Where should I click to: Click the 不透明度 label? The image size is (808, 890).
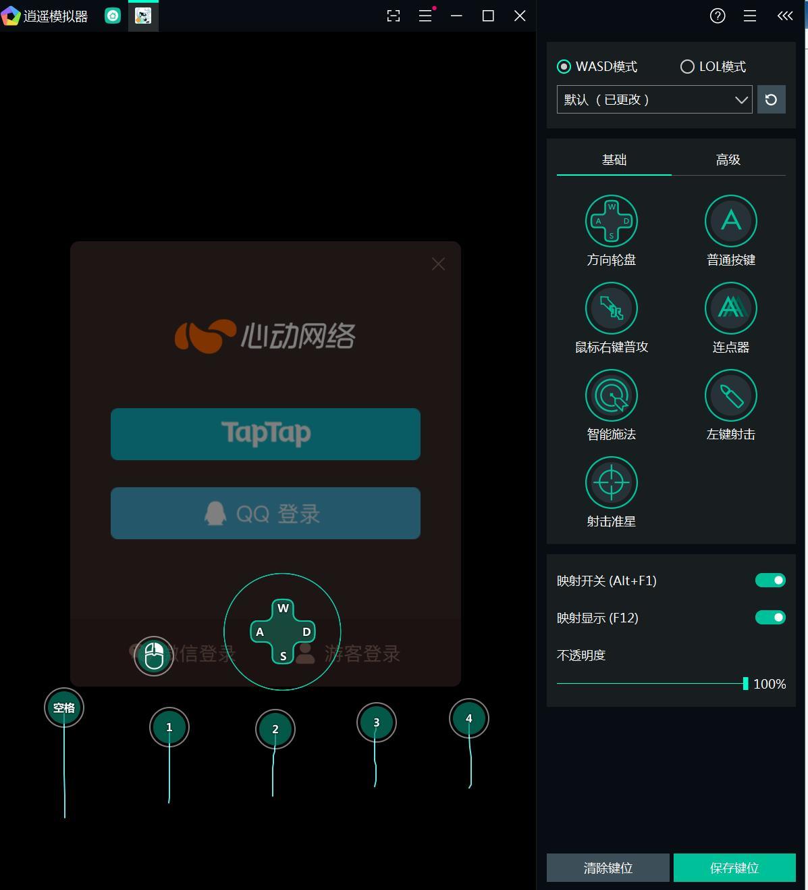pyautogui.click(x=581, y=656)
